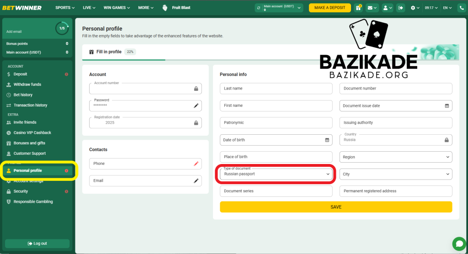Click the Deposit dollar icon in sidebar
The height and width of the screenshot is (254, 468).
9,74
